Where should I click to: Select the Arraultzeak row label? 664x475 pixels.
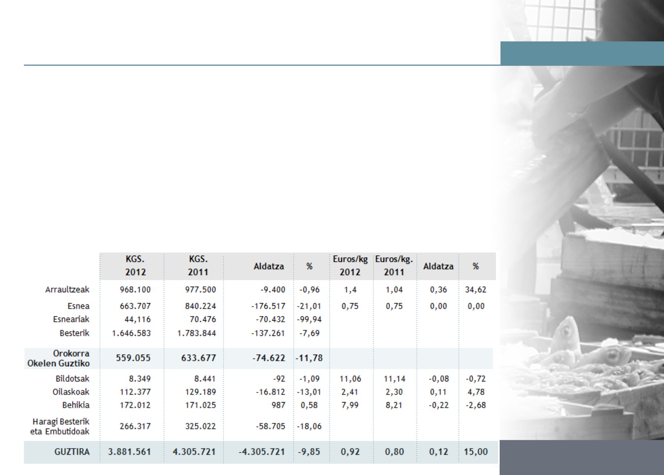pyautogui.click(x=67, y=290)
